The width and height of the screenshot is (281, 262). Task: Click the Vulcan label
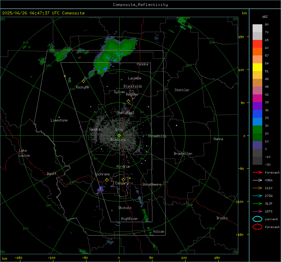pos(159,231)
